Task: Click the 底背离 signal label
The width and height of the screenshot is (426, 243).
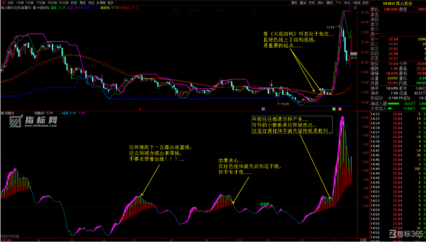Action: click(265, 204)
